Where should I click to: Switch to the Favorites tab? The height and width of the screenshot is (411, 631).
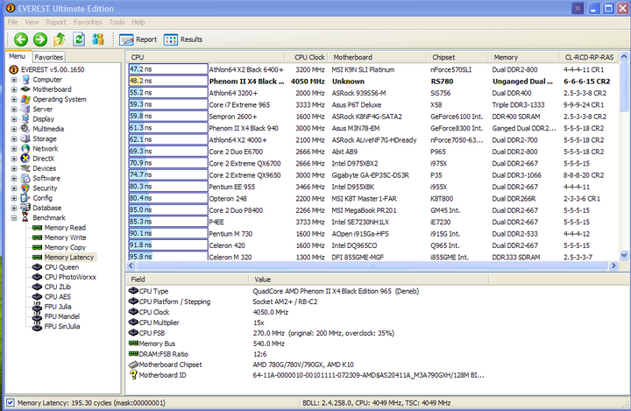pos(48,57)
